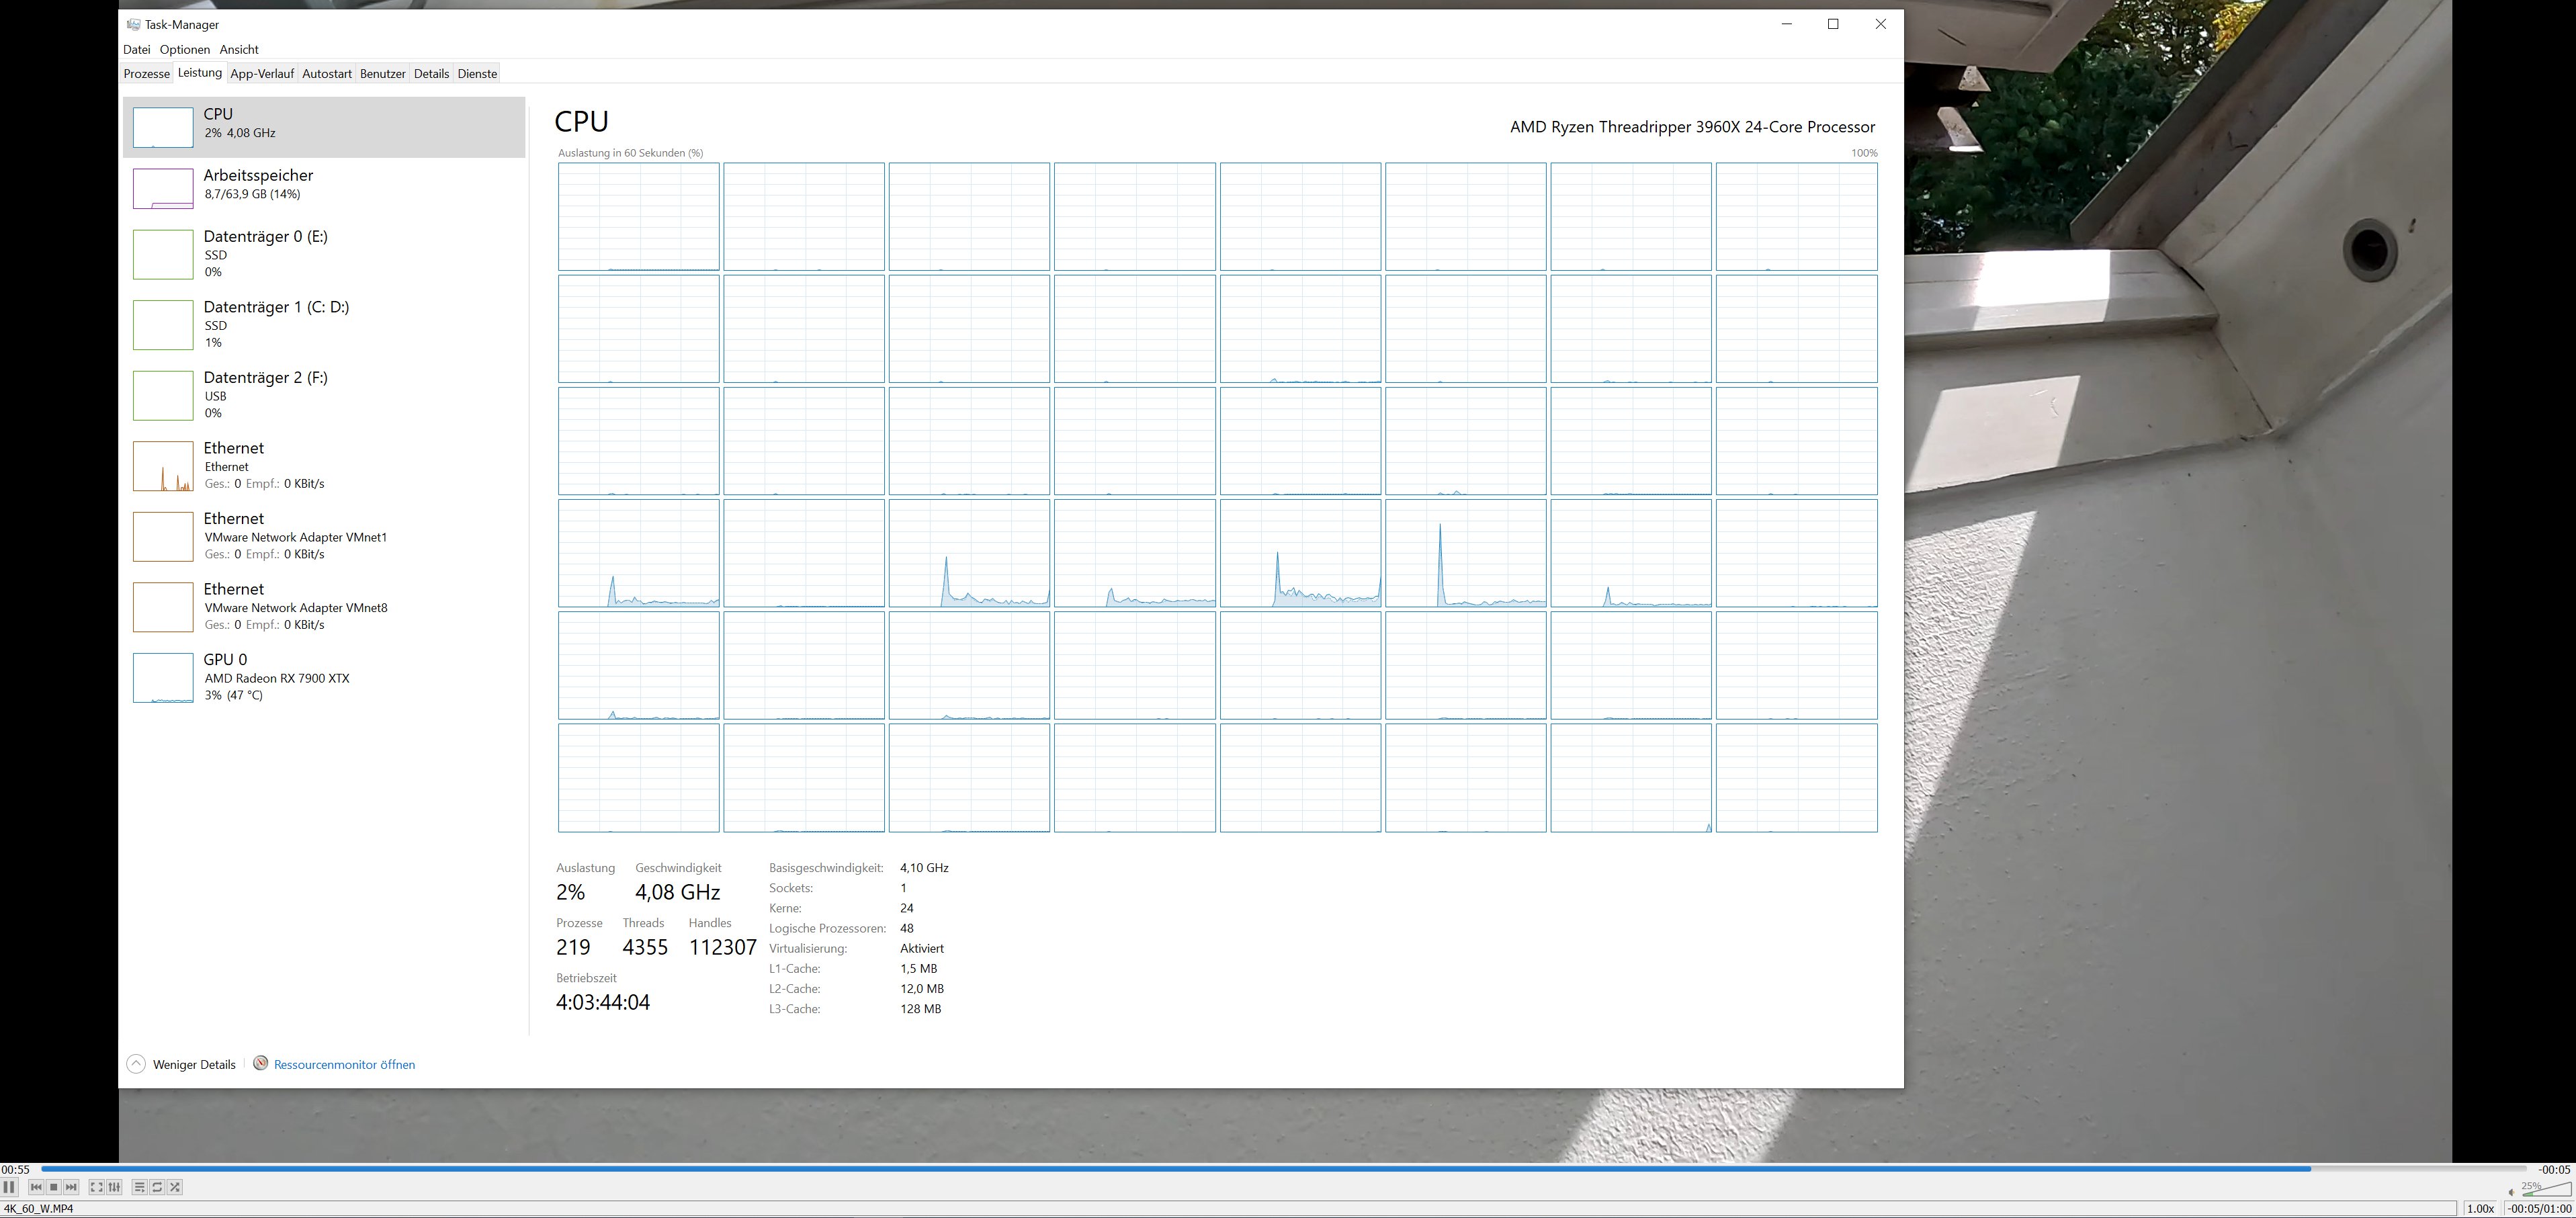Show the playlist view
The height and width of the screenshot is (1218, 2576).
pos(139,1187)
